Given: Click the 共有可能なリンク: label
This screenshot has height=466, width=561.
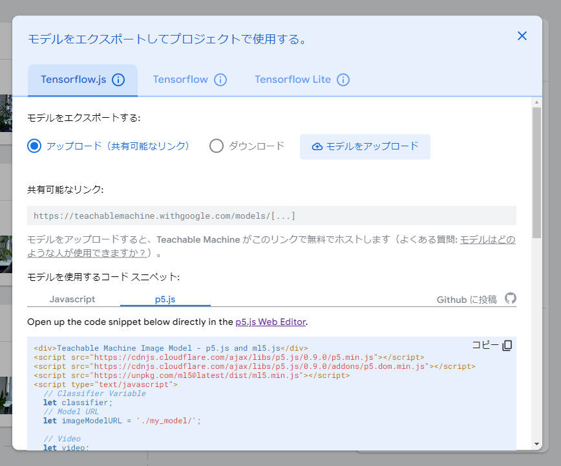Looking at the screenshot, I should click(65, 190).
